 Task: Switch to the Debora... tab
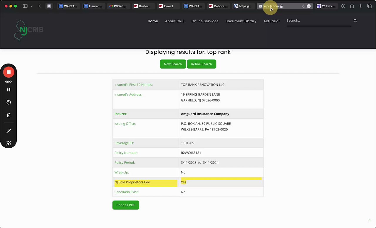point(218,6)
